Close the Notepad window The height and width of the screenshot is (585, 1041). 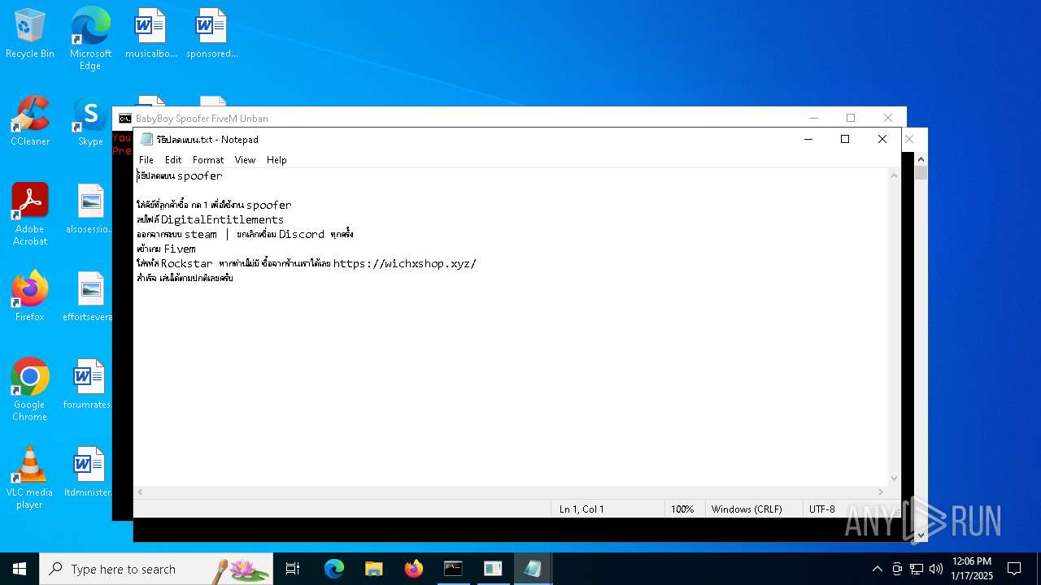pos(882,139)
